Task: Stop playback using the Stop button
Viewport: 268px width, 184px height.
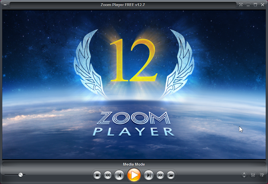Action: pos(97,175)
